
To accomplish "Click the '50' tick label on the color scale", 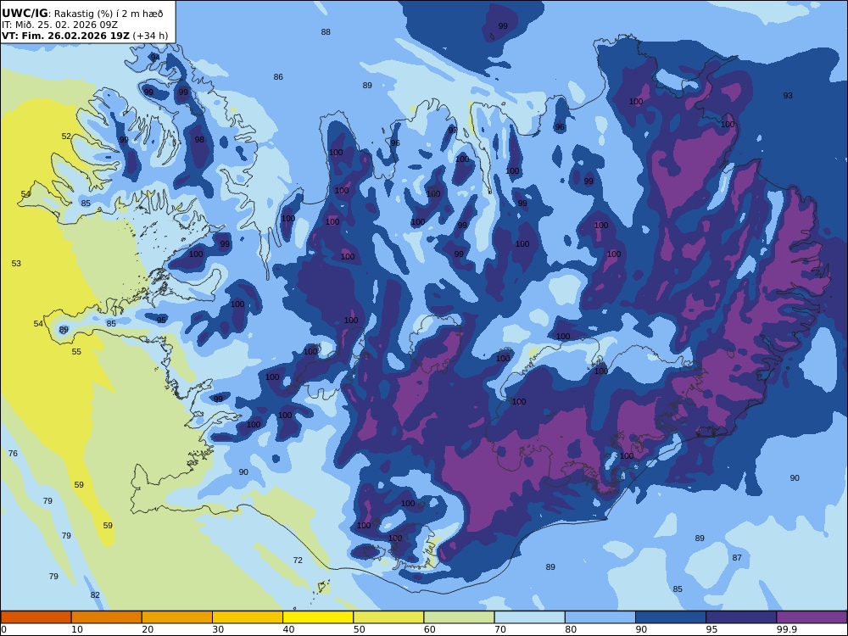I will click(359, 629).
